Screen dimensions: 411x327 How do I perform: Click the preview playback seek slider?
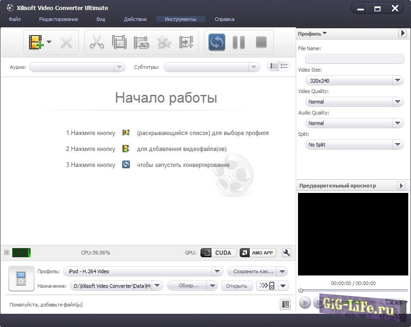pyautogui.click(x=353, y=291)
